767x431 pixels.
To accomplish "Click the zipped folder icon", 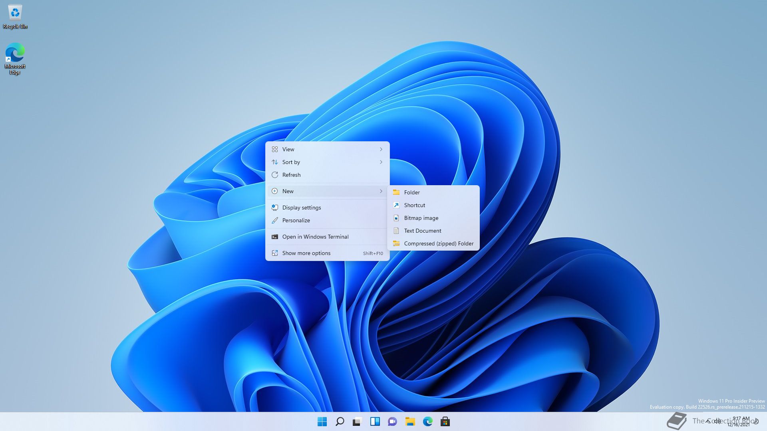I will click(x=396, y=243).
